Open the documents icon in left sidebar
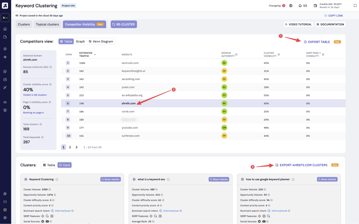This screenshot has height=224, width=359. [x=5, y=37]
